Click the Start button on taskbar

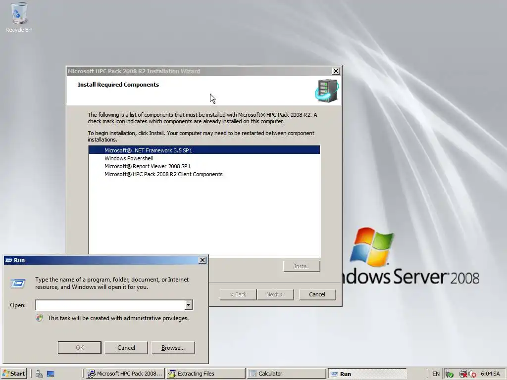click(x=13, y=374)
